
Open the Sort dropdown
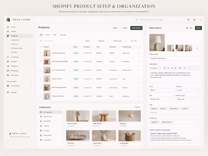pos(135,41)
